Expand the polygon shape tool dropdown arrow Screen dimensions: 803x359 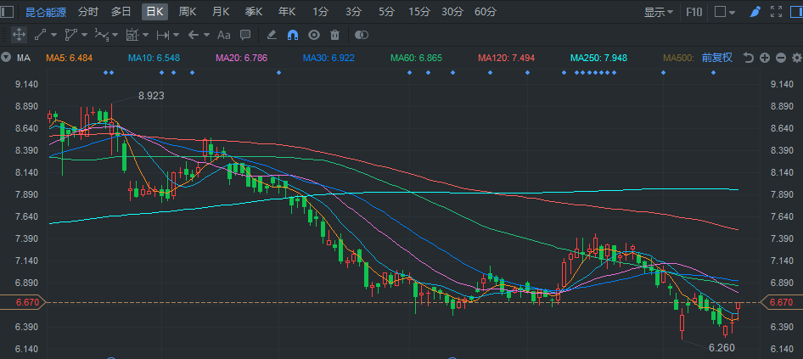pyautogui.click(x=85, y=36)
